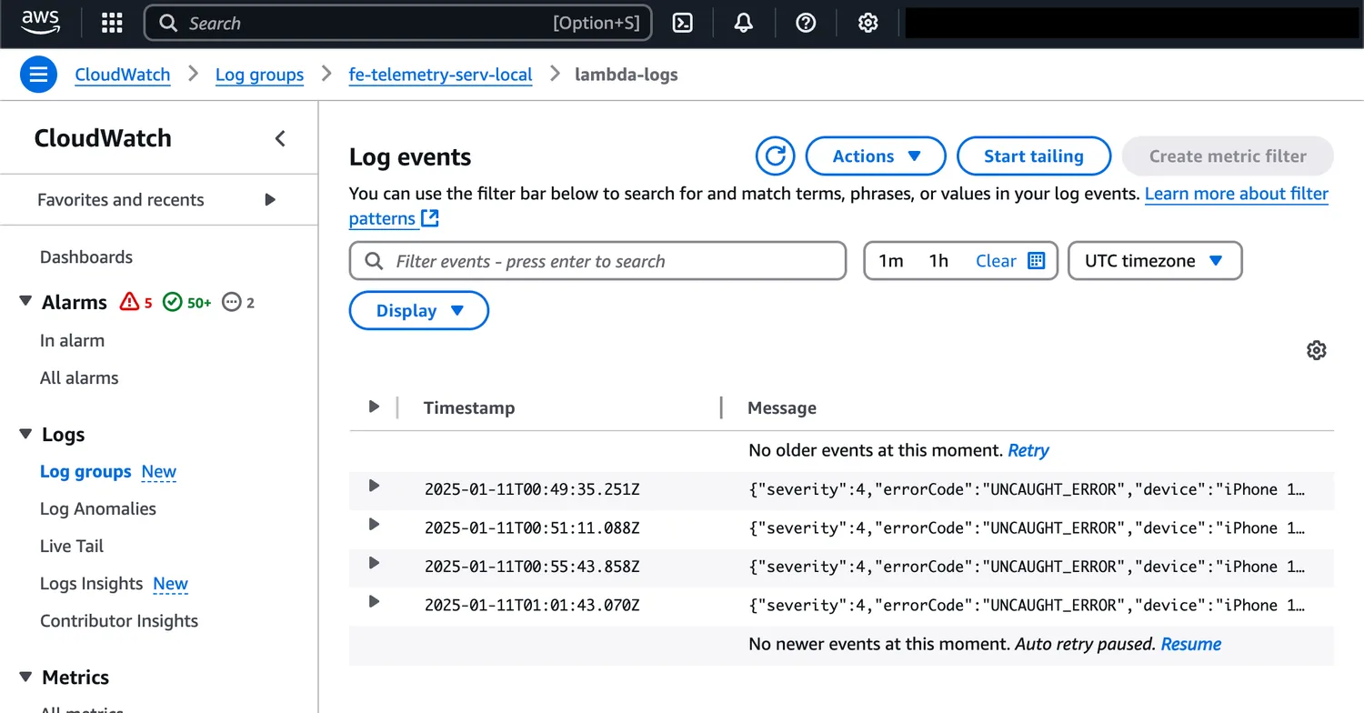Refresh the log events

pyautogui.click(x=776, y=156)
